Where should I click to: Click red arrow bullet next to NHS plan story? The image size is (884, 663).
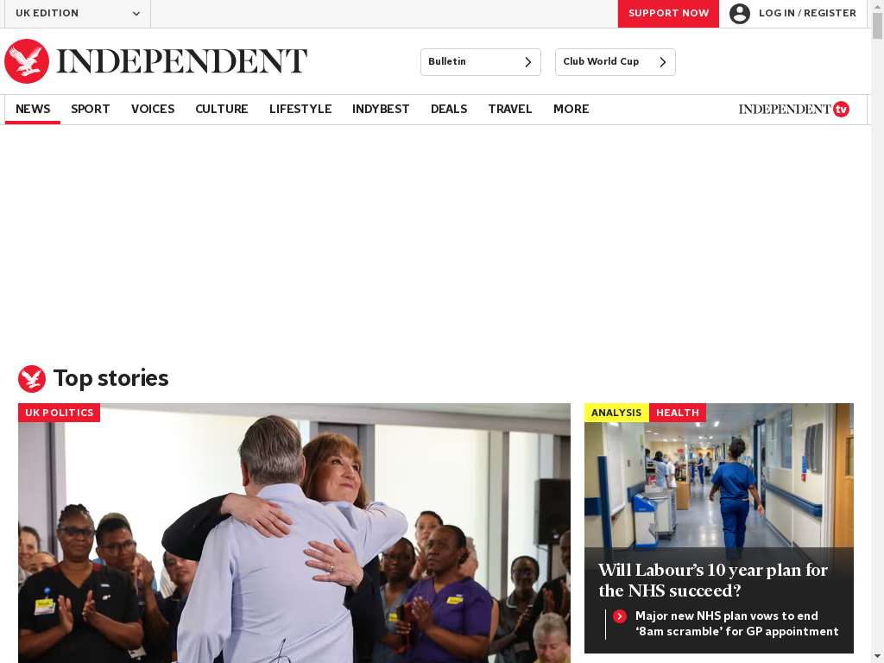pyautogui.click(x=620, y=616)
